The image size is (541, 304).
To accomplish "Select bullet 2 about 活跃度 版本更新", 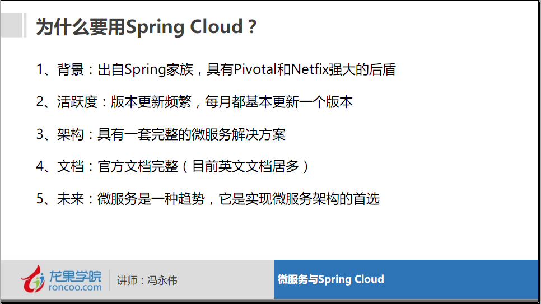I will coord(194,102).
